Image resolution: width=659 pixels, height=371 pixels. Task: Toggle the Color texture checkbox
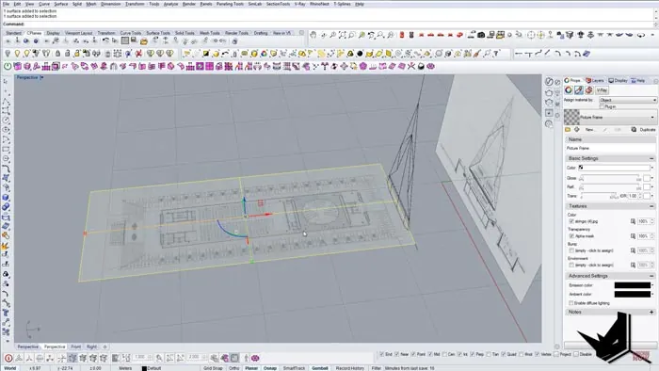pos(571,221)
